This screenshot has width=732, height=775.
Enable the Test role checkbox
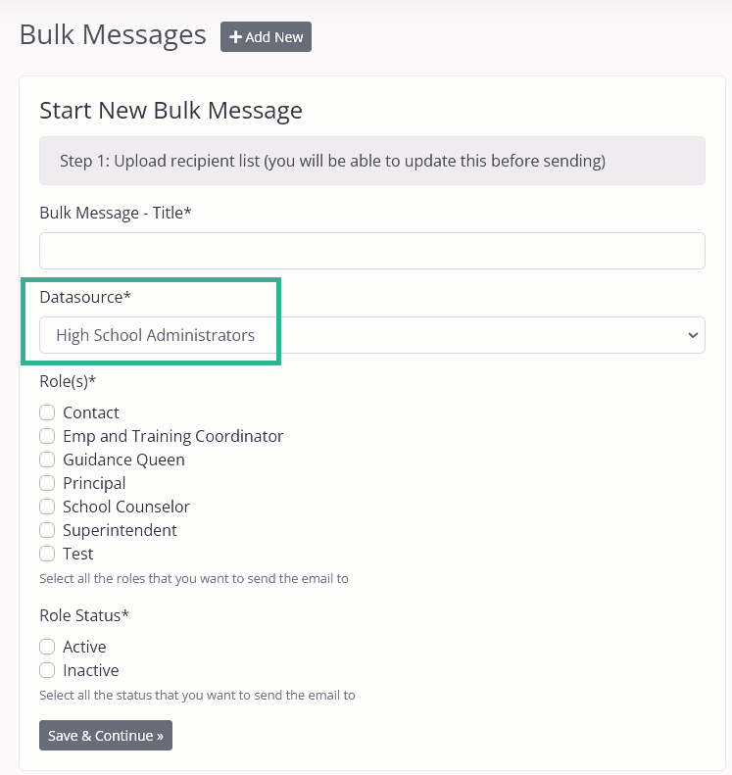(47, 554)
